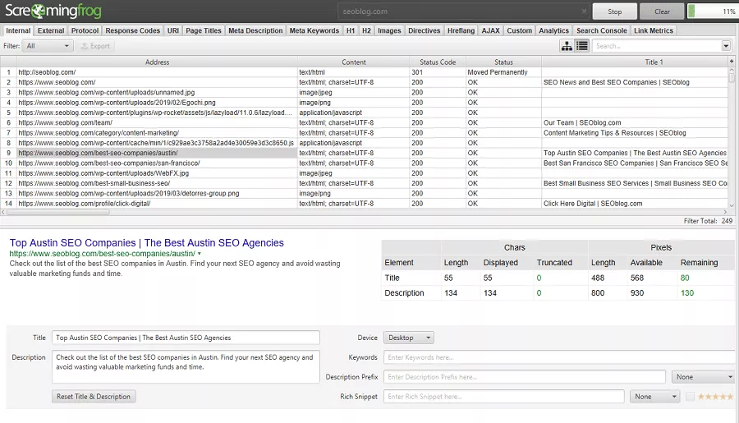The image size is (739, 423).
Task: Sort by the Status Code column header
Action: tap(438, 62)
